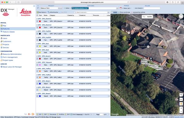
Task: Collapse the left sidebar panel
Action: [x=34, y=6]
